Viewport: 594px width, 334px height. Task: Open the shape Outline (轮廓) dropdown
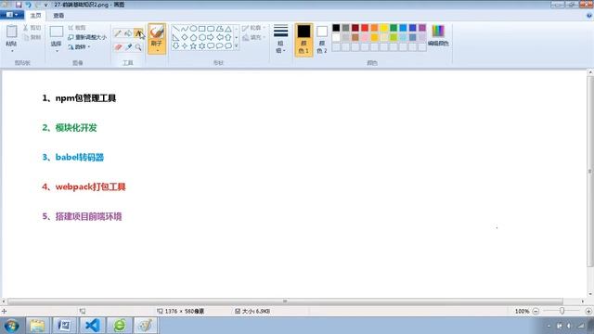tap(253, 28)
